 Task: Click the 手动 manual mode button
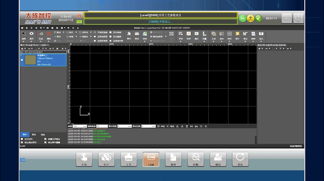[x=84, y=159]
